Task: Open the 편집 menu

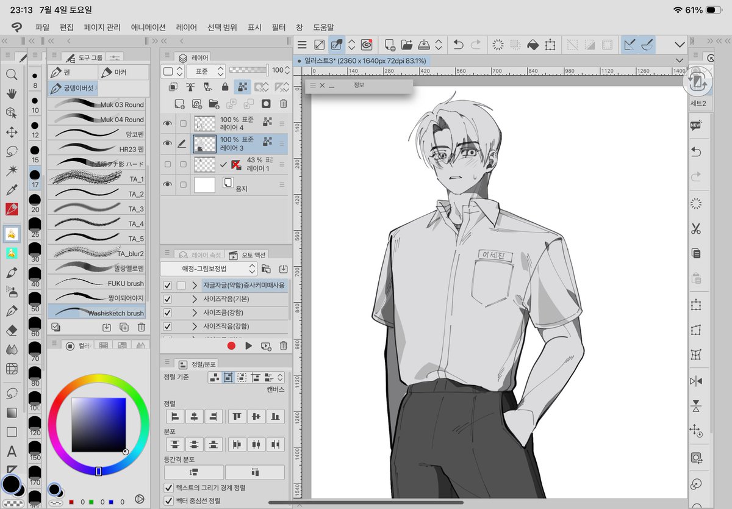Action: pos(66,27)
